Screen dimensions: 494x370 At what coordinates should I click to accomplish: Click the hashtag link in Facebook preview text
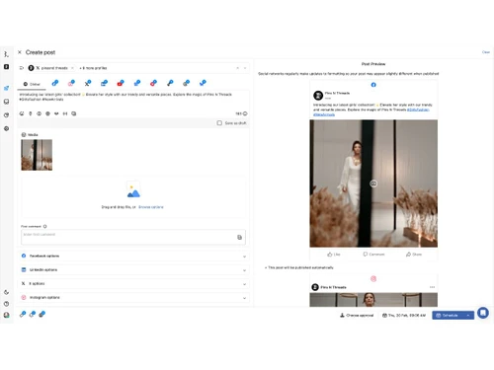418,110
